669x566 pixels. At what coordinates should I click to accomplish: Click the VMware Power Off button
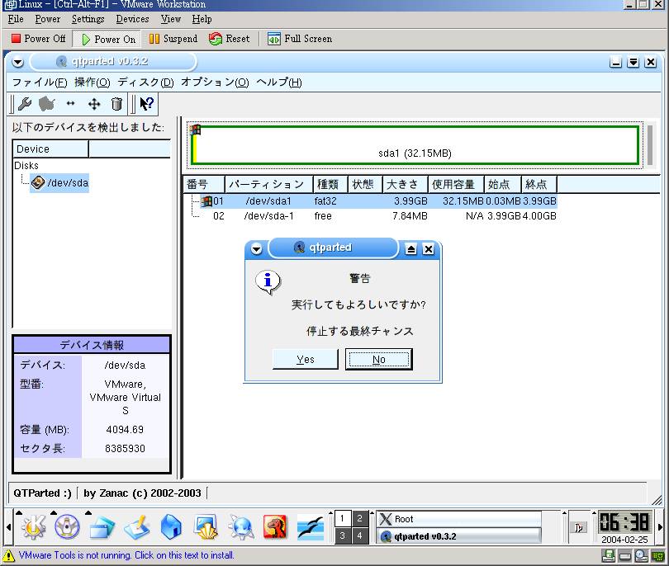(39, 39)
